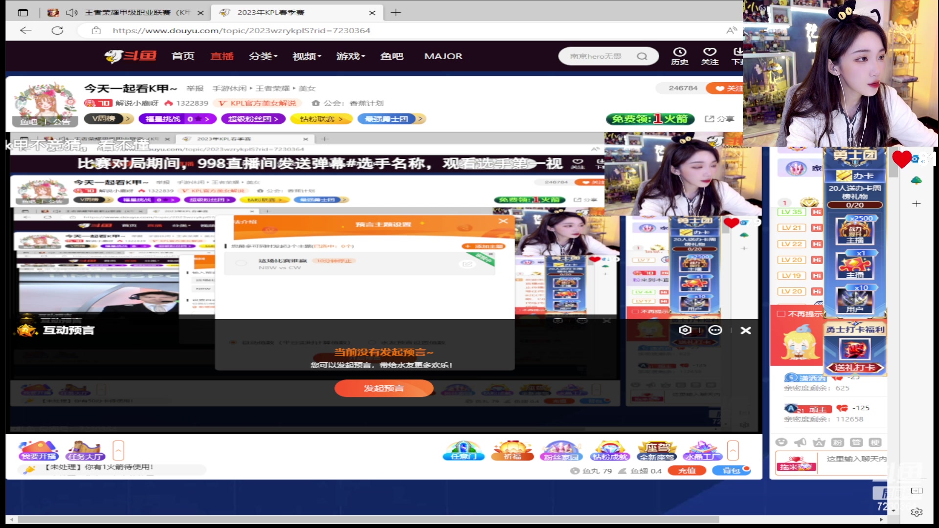Open the 背包 backpack button
The height and width of the screenshot is (528, 939).
[731, 471]
